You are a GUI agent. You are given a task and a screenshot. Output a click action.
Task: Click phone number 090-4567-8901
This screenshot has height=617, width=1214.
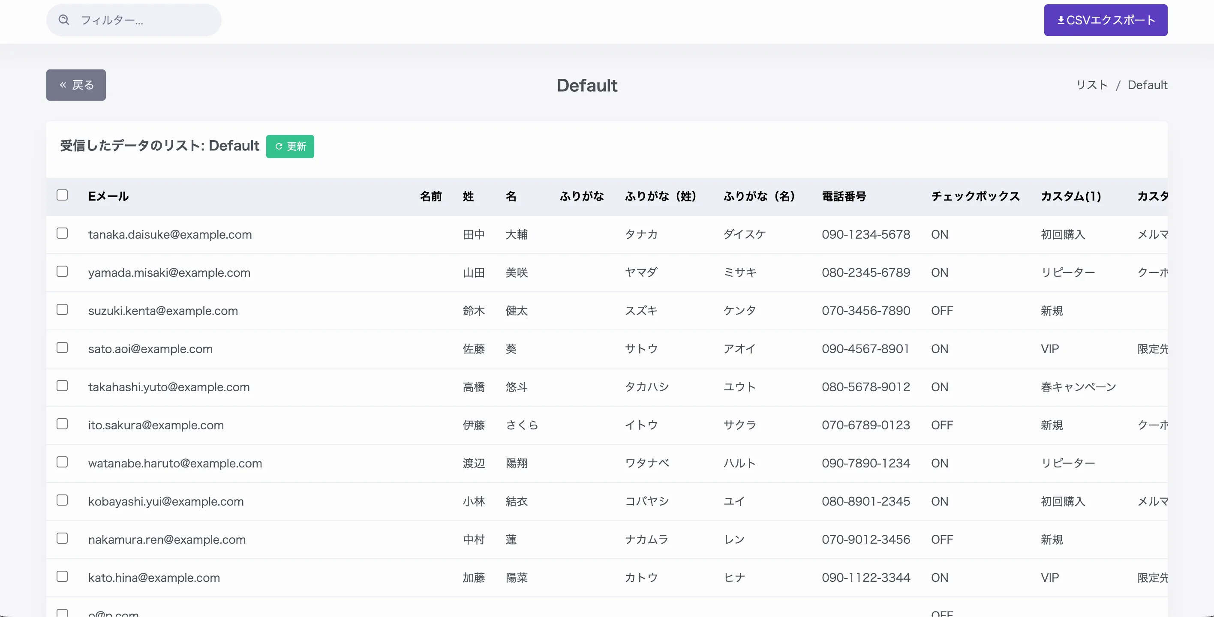865,349
